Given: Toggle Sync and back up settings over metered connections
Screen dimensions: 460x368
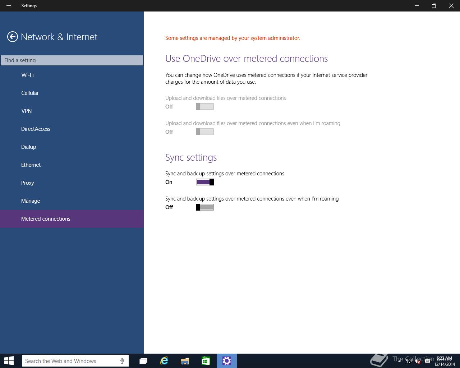Looking at the screenshot, I should (x=205, y=182).
